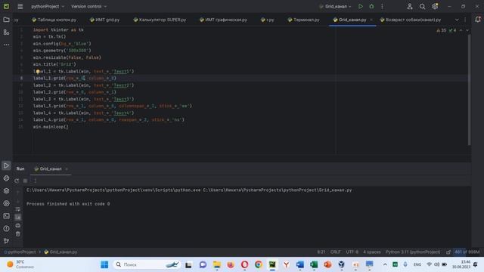Open the UTF-8 file encoding selector
This screenshot has height=272, width=484.
coord(352,252)
